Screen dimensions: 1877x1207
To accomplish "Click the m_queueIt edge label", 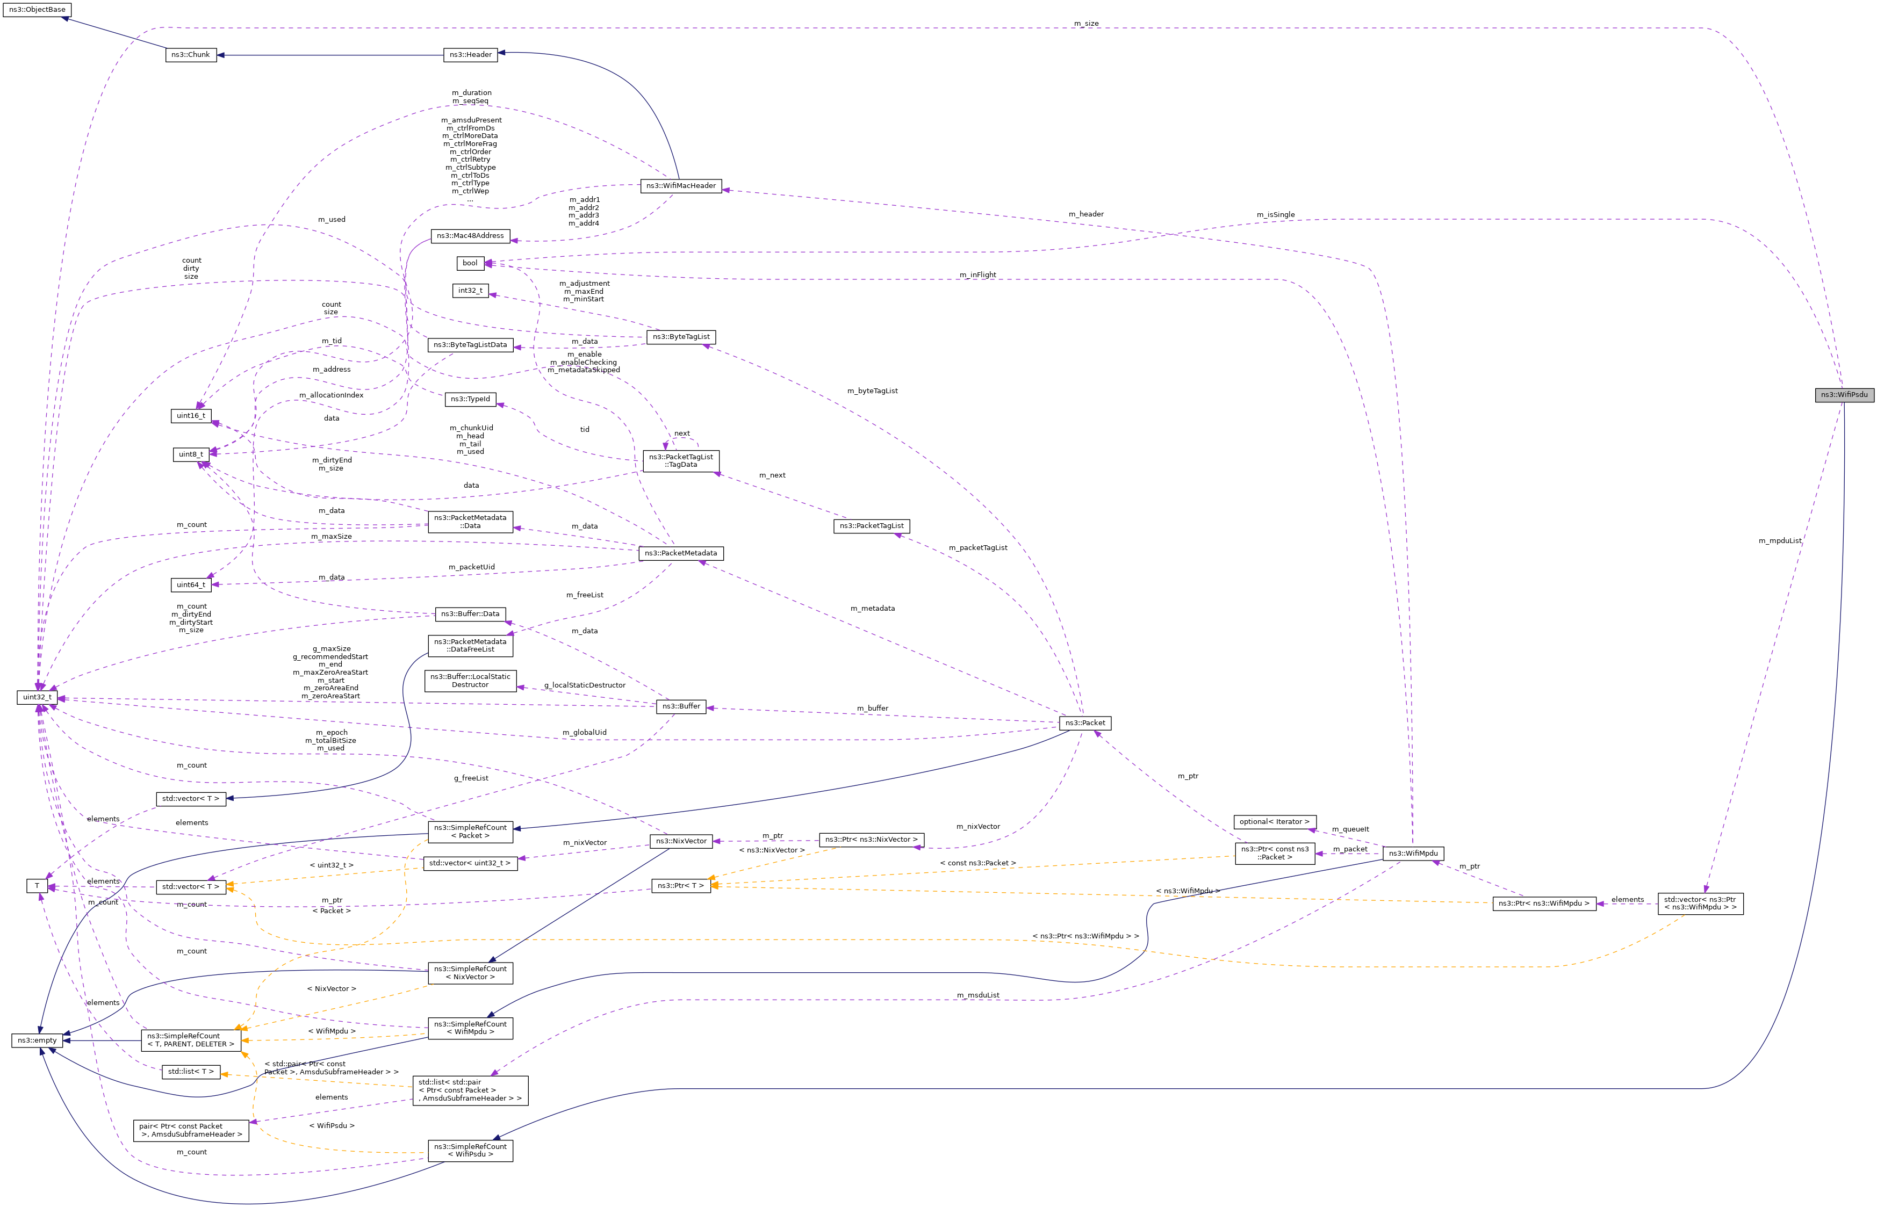I will tap(1350, 829).
